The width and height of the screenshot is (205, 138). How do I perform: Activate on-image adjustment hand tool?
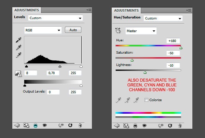118,30
